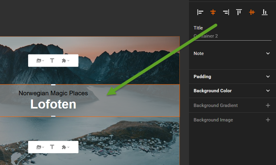Expand the Note section
The image size is (276, 165).
pyautogui.click(x=268, y=53)
